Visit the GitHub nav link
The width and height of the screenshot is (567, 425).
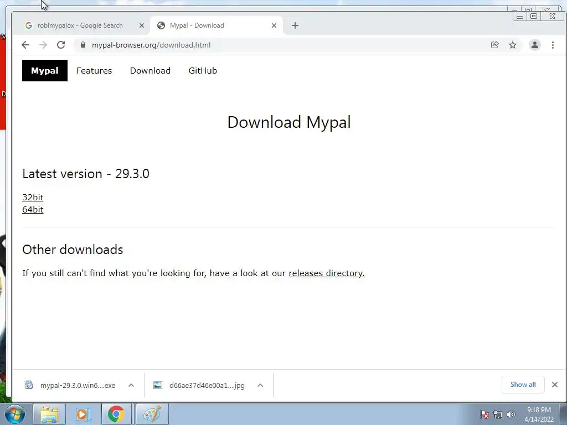click(203, 70)
